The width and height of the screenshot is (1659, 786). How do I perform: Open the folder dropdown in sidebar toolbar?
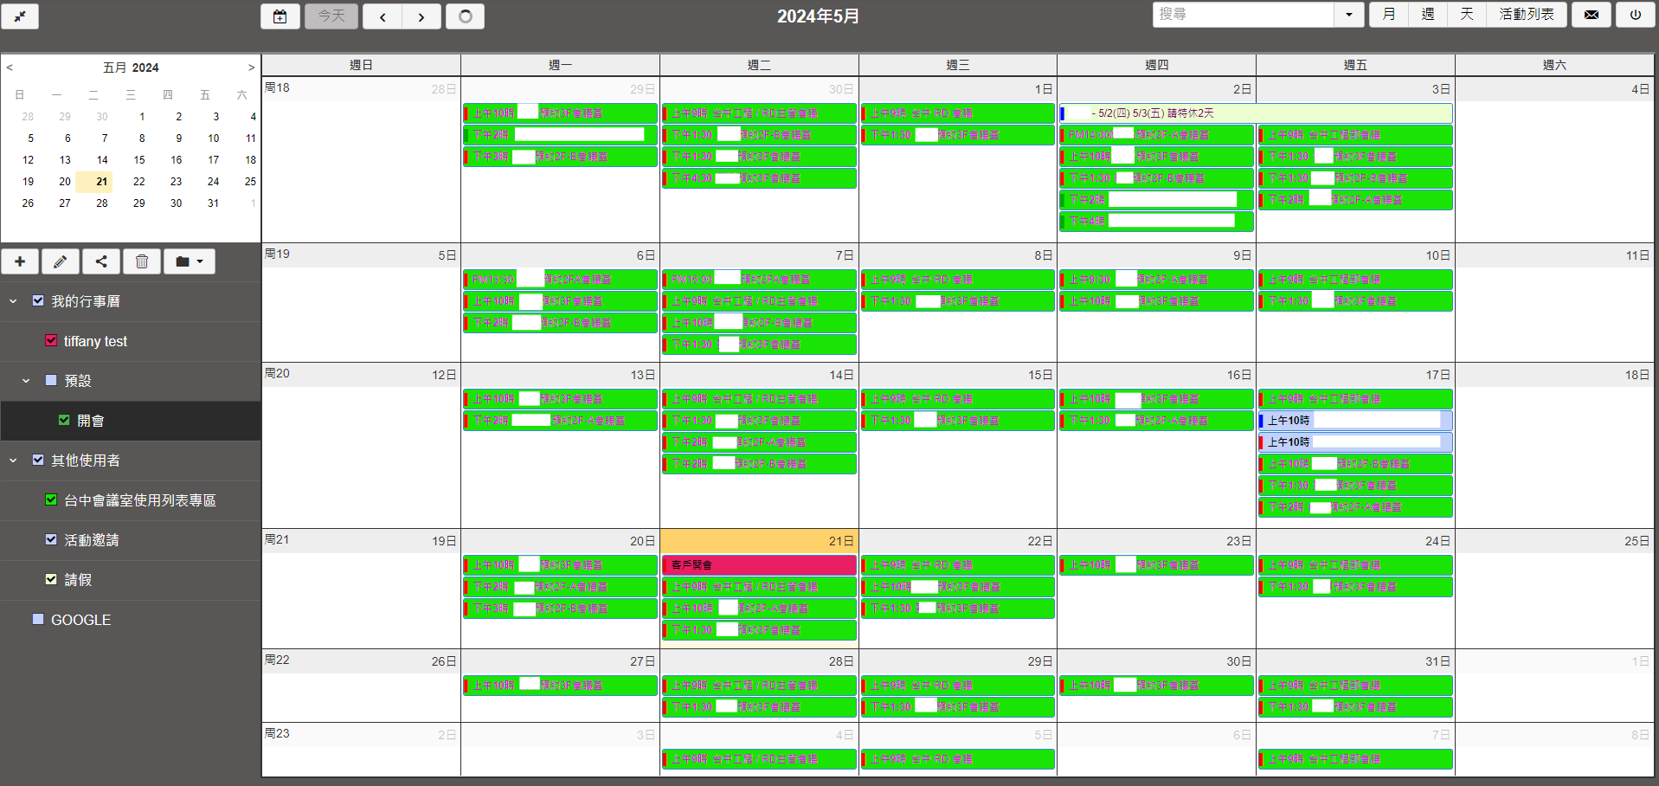coord(190,261)
